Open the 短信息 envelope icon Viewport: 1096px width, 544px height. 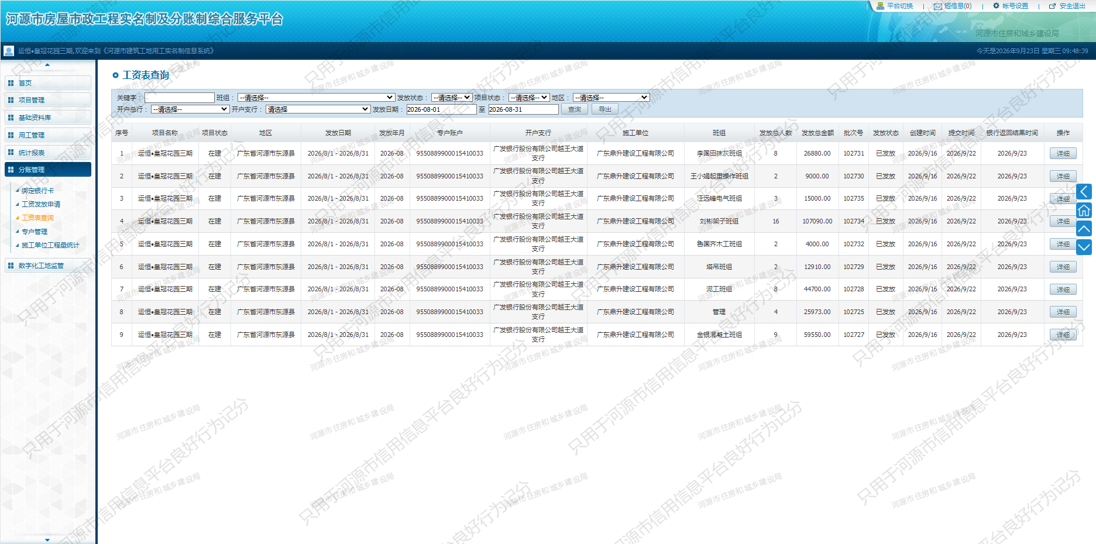click(x=938, y=6)
